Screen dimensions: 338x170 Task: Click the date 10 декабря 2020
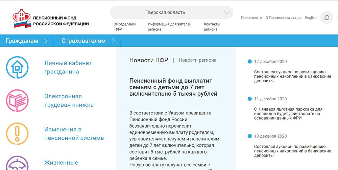click(270, 136)
